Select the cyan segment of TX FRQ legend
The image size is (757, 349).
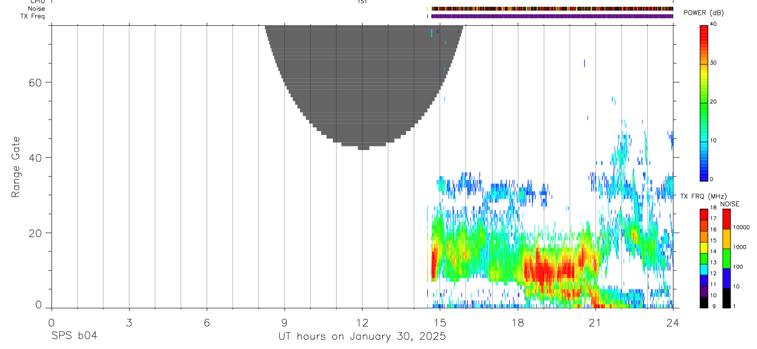(x=704, y=270)
